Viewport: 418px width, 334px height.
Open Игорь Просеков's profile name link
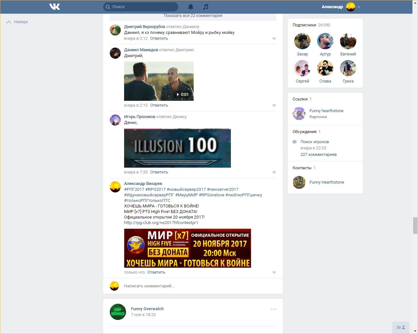(139, 117)
